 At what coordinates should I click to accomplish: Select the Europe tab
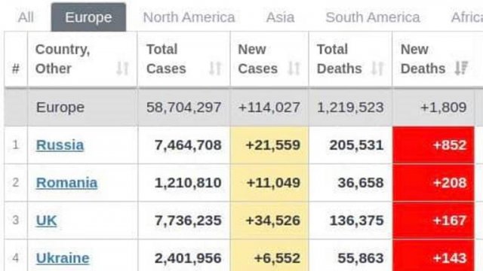tap(88, 17)
